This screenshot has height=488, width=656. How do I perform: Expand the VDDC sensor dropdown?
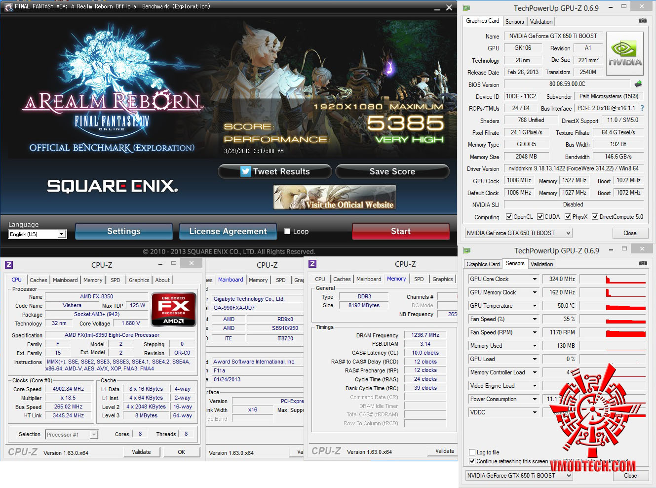(535, 412)
